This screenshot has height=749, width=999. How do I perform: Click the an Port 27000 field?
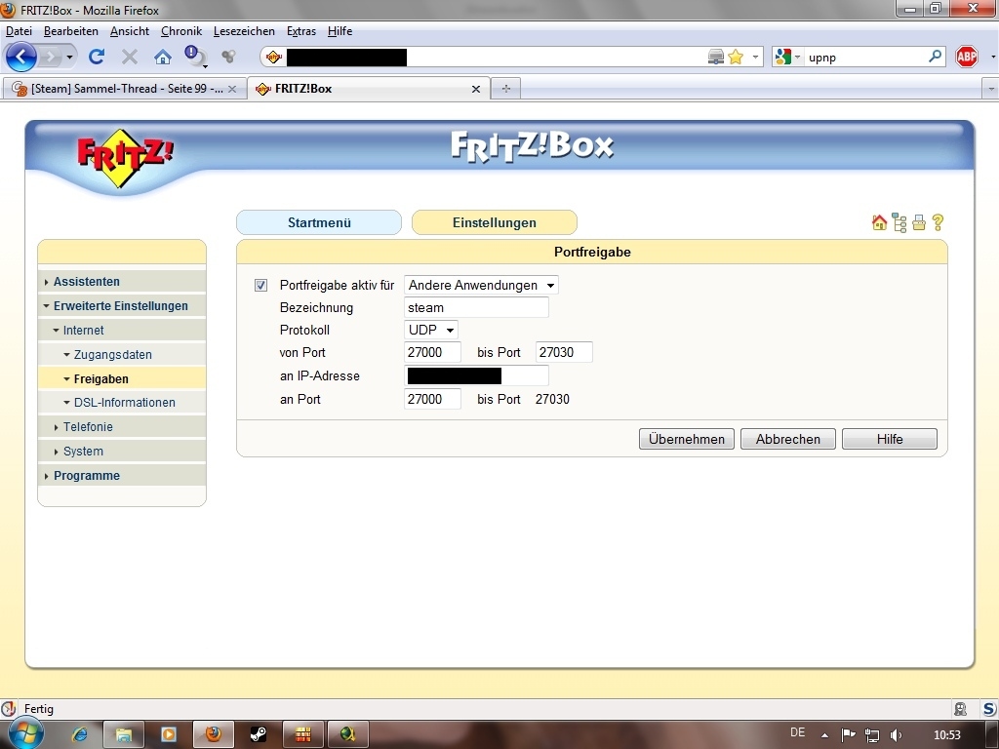pos(432,399)
